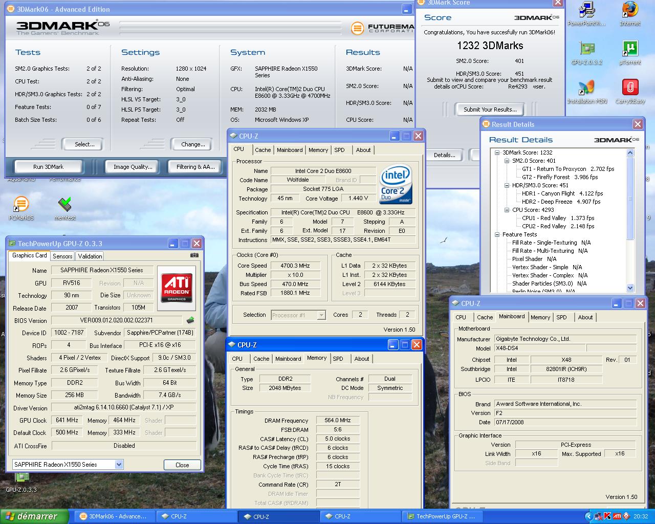Image resolution: width=655 pixels, height=524 pixels.
Task: Select CPU tab in mainboard CPU-Z window
Action: 461,317
